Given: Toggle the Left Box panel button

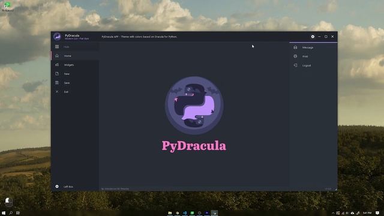Looking at the screenshot, I should point(75,187).
